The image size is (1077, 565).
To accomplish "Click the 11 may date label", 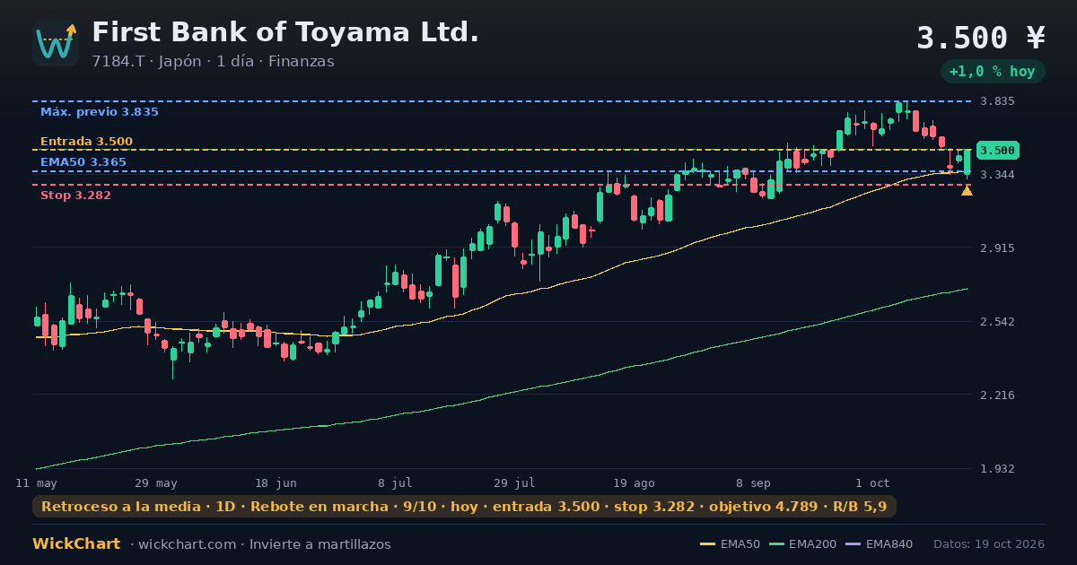I will 37,482.
